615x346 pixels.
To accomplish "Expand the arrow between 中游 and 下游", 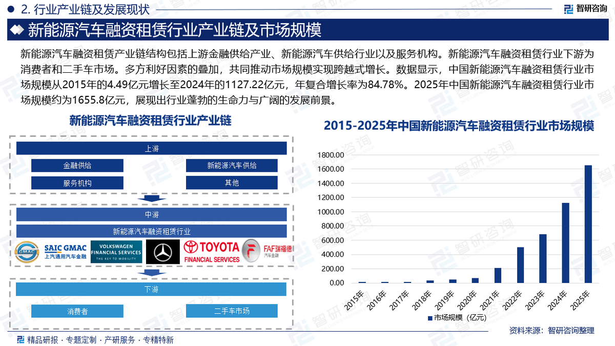I will [x=152, y=273].
